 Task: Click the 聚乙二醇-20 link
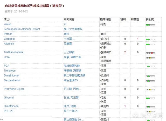(x=71, y=111)
